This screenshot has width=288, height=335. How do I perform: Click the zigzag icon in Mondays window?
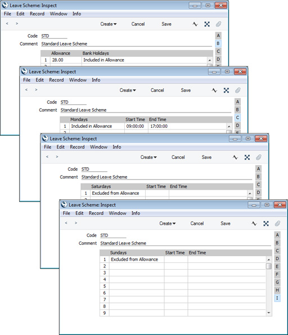(214, 91)
